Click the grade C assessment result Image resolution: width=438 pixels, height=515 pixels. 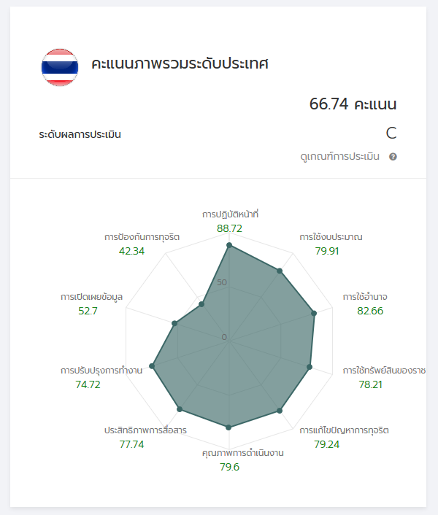tap(391, 133)
